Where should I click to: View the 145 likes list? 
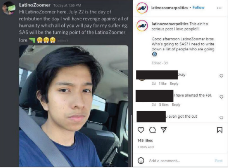145,140
